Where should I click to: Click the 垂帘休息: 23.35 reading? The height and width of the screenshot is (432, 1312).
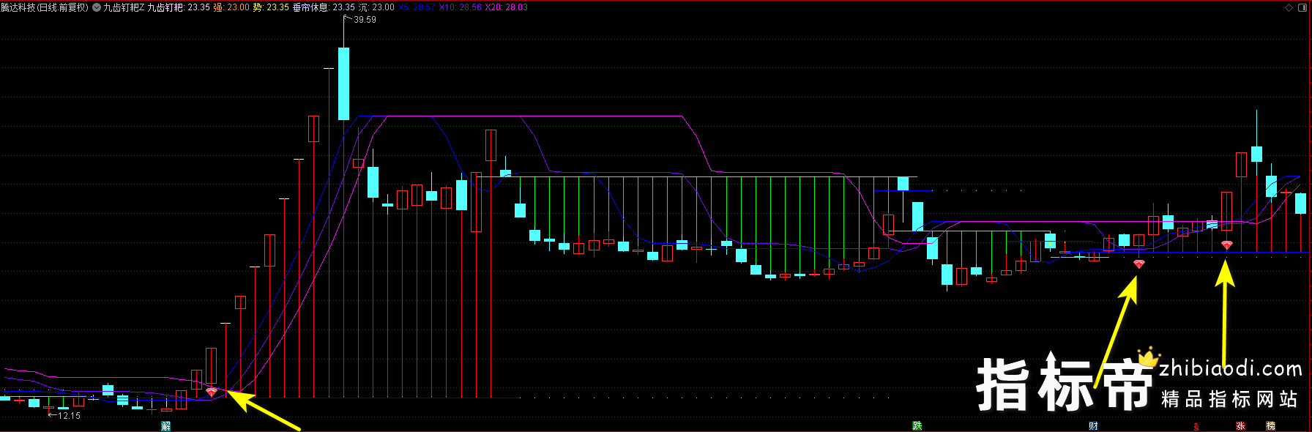click(324, 7)
